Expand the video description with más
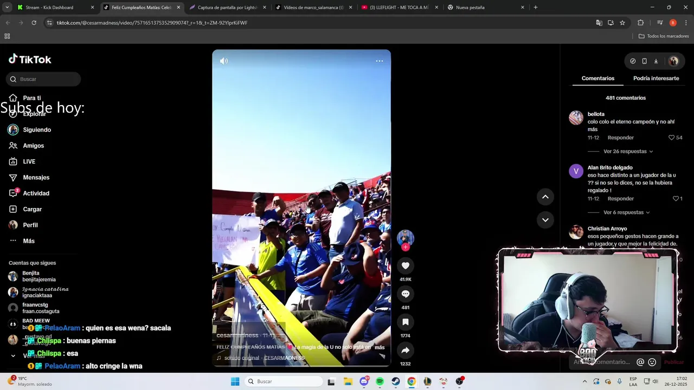The width and height of the screenshot is (694, 390). click(380, 347)
